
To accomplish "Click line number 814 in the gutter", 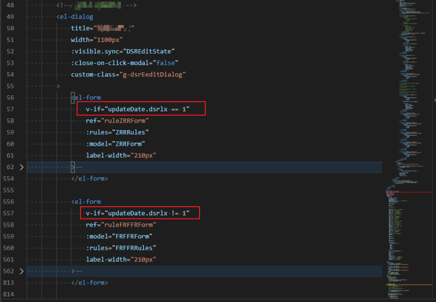I will click(x=10, y=294).
